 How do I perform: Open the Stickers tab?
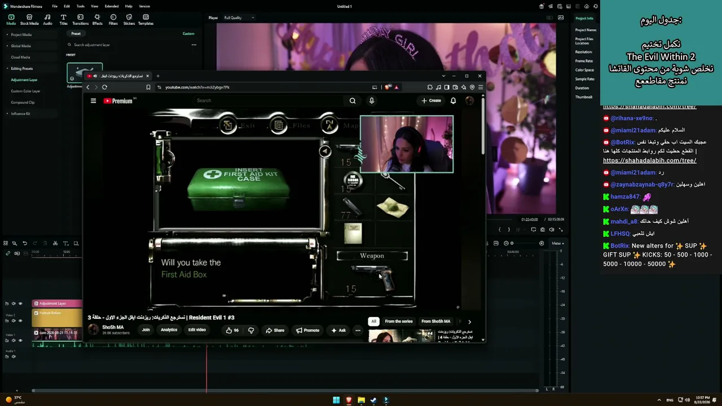(129, 20)
